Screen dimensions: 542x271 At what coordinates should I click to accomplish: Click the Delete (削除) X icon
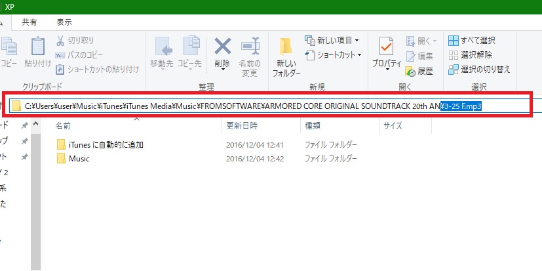[223, 46]
